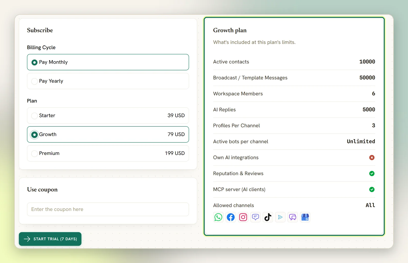The height and width of the screenshot is (263, 408).
Task: Click the Profiles Per Channel label
Action: (x=237, y=125)
